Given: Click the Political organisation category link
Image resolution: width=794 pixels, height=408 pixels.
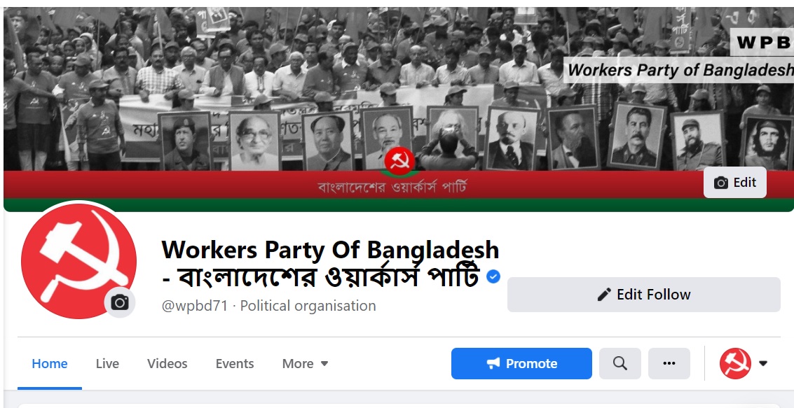Looking at the screenshot, I should (308, 306).
